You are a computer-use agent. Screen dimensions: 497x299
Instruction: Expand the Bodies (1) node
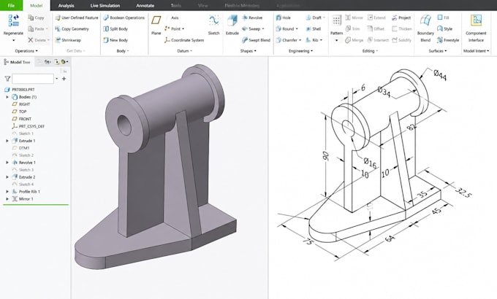click(7, 97)
